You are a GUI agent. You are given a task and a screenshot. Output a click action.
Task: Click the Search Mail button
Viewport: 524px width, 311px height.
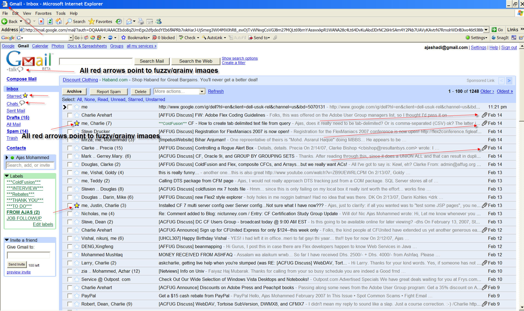152,61
